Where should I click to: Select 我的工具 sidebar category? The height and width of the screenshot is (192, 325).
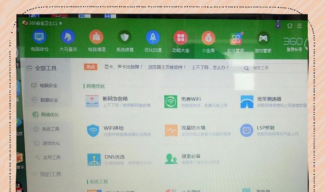click(47, 174)
